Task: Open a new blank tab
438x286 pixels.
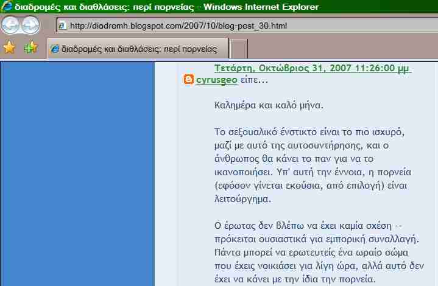Action: point(238,49)
